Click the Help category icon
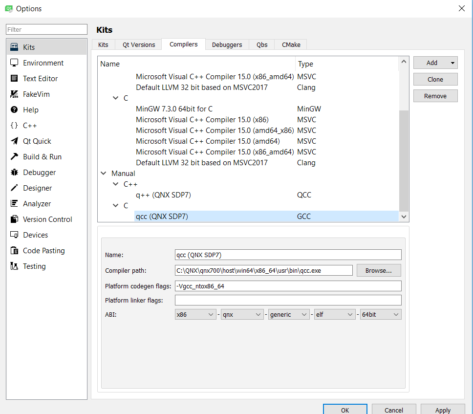This screenshot has width=473, height=414. coord(14,109)
